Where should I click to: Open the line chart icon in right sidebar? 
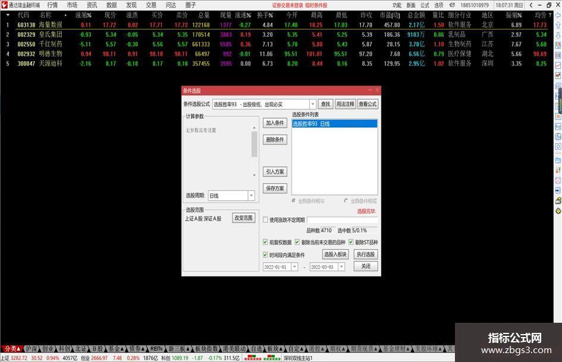coord(558,65)
